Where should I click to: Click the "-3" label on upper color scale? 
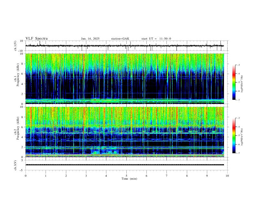click(238, 65)
